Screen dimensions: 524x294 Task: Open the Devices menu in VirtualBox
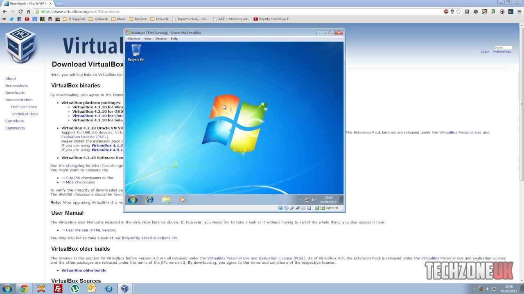(161, 39)
